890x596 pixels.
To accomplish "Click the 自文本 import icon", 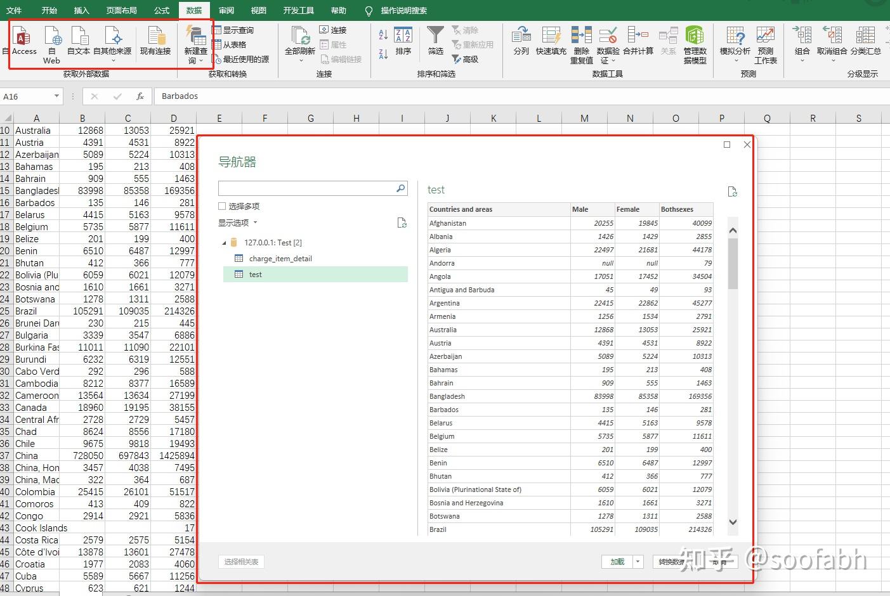I will (x=79, y=43).
